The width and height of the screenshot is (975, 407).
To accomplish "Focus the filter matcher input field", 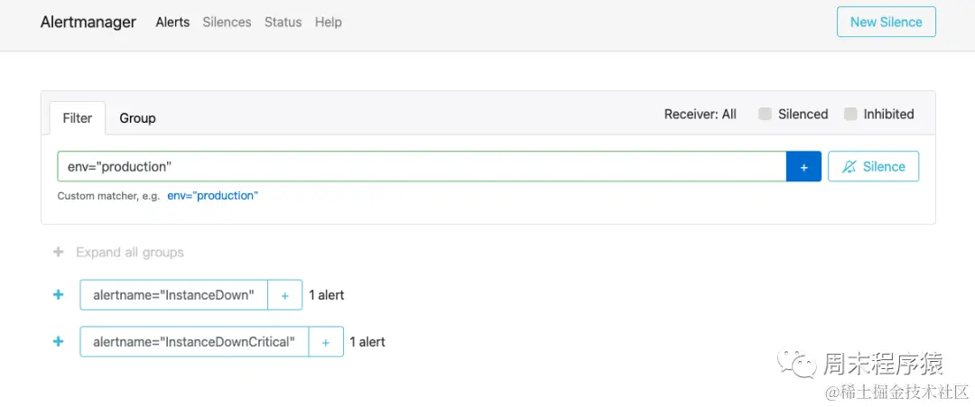I will (422, 167).
